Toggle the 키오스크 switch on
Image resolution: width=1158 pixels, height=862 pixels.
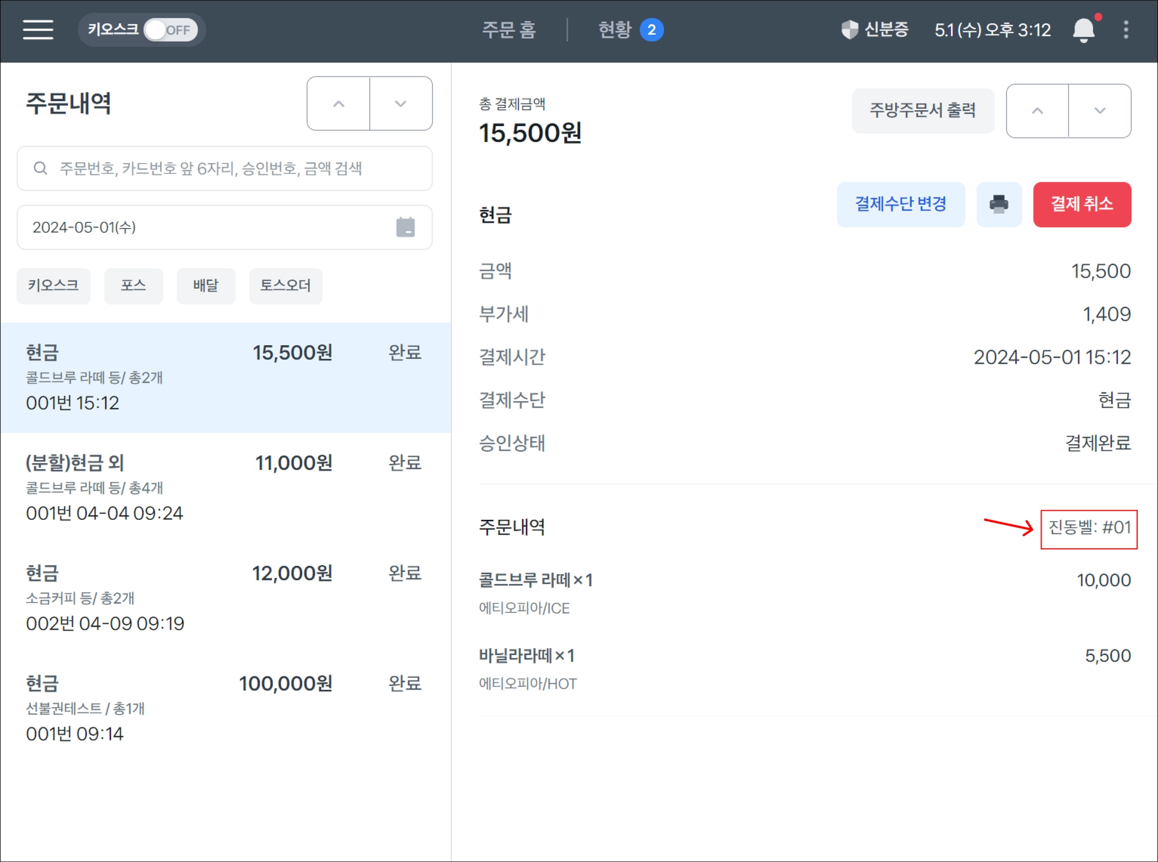click(170, 29)
